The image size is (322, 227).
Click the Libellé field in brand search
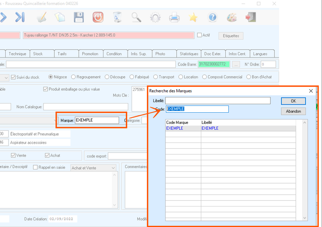(x=218, y=101)
